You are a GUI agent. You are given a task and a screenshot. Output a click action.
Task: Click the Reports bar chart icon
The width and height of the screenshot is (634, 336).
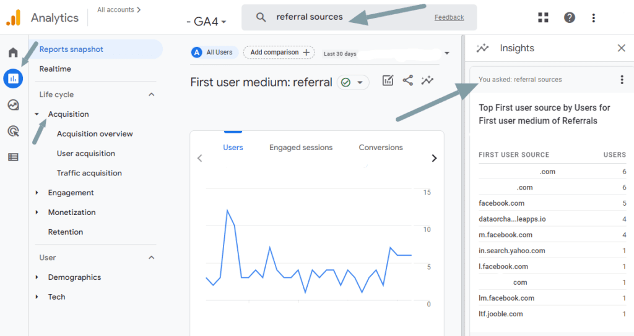click(13, 78)
